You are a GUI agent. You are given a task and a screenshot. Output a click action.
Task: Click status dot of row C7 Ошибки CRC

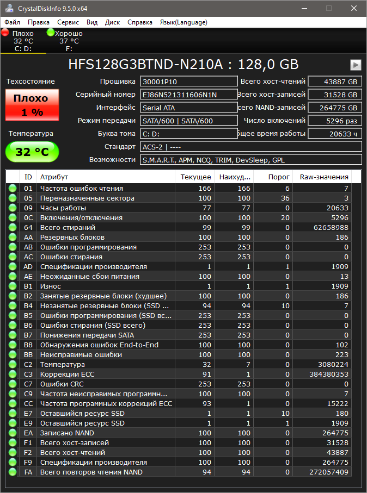tap(13, 384)
